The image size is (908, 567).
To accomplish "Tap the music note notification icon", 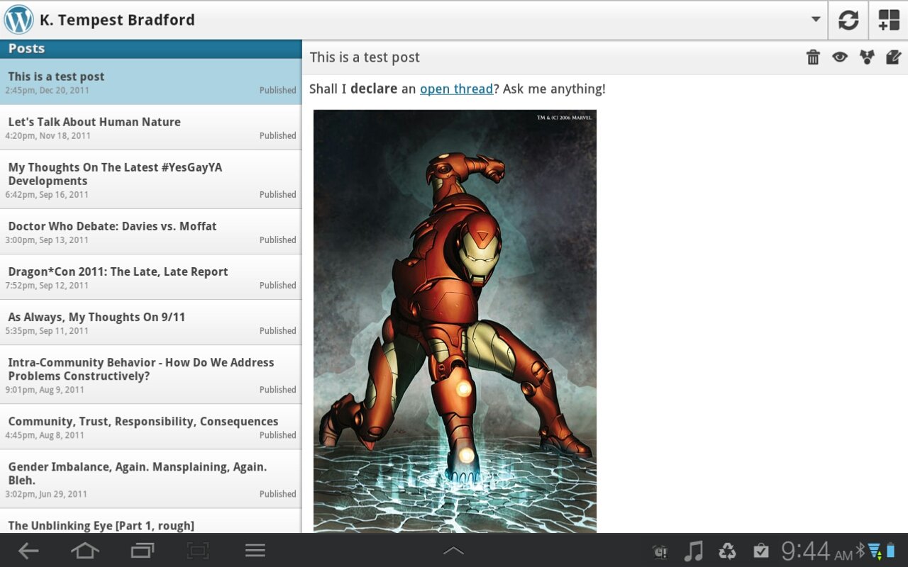I will click(693, 551).
